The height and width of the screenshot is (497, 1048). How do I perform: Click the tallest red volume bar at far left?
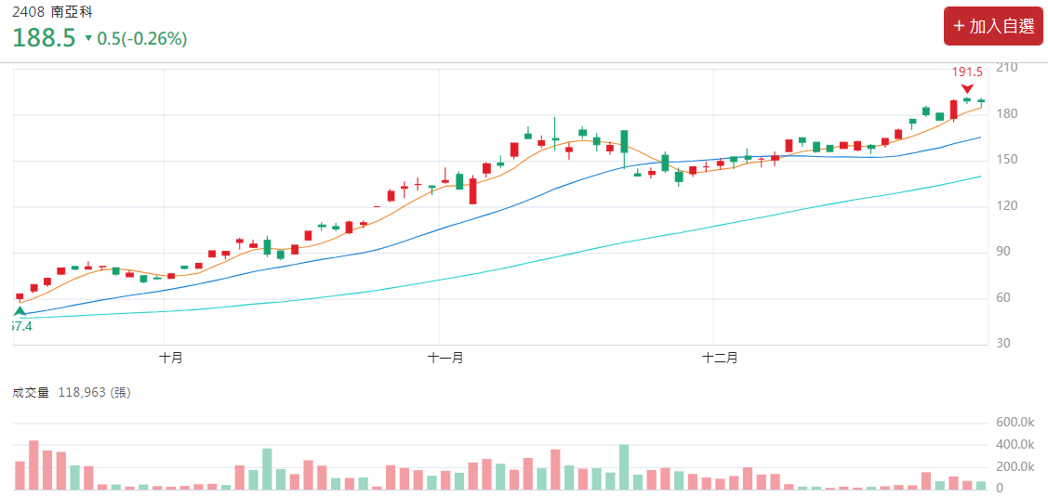coord(33,465)
